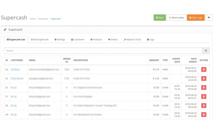Click the pencil icon beside Supercash heading

tap(5, 29)
